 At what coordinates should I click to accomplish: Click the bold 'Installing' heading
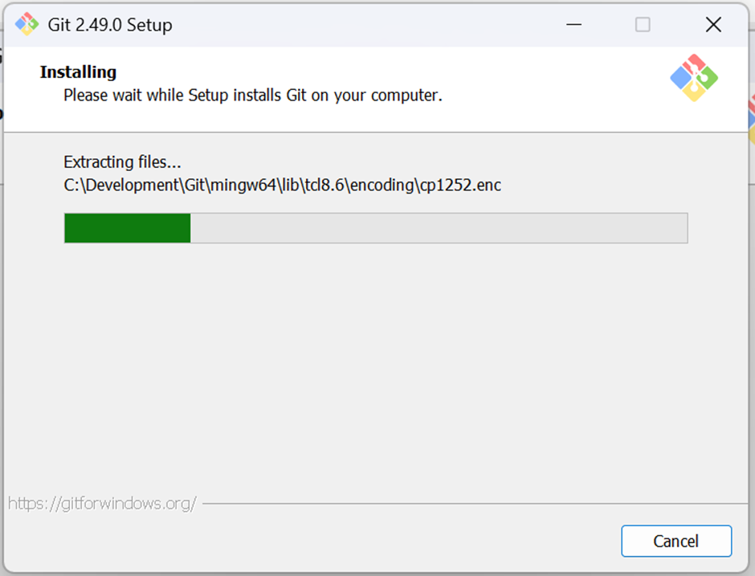point(78,71)
